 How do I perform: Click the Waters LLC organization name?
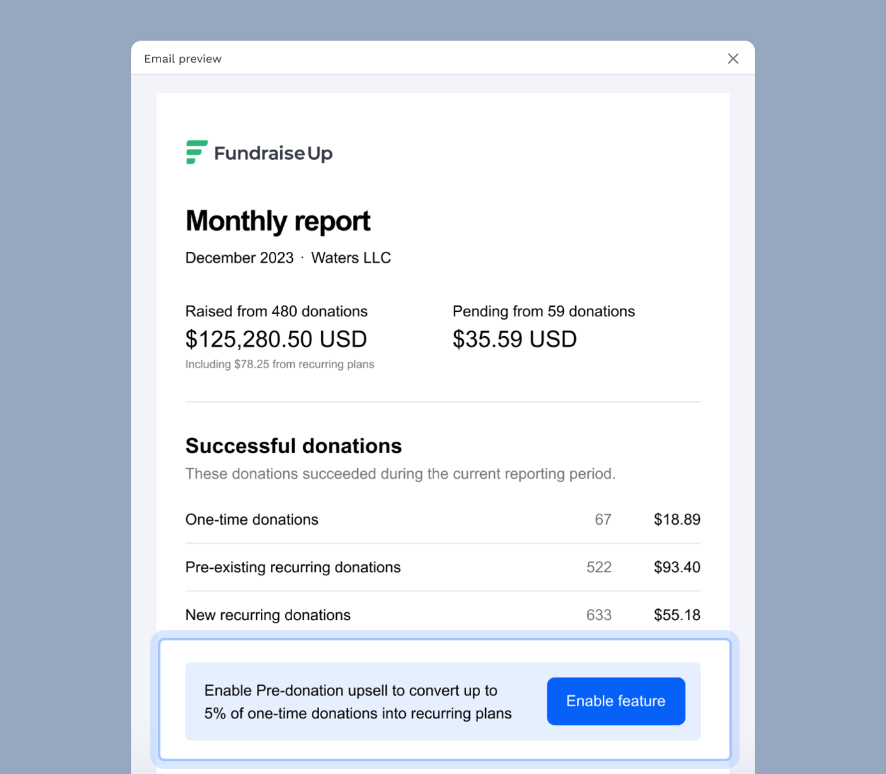tap(351, 258)
